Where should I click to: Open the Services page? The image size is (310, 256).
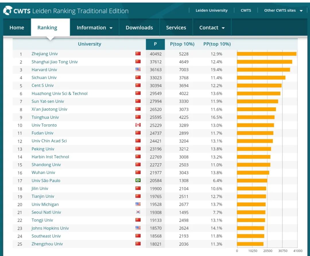[x=176, y=28]
